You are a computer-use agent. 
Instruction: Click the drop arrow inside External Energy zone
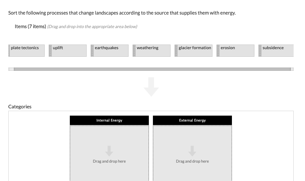(192, 151)
